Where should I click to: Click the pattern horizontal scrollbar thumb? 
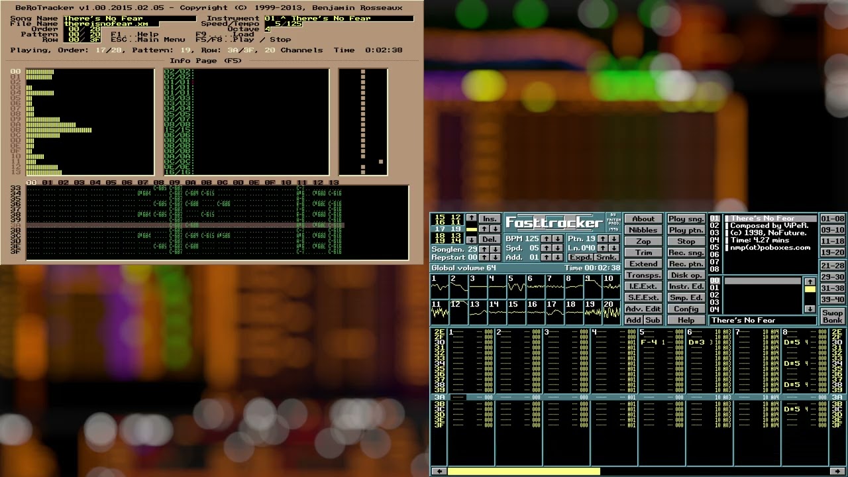(524, 471)
